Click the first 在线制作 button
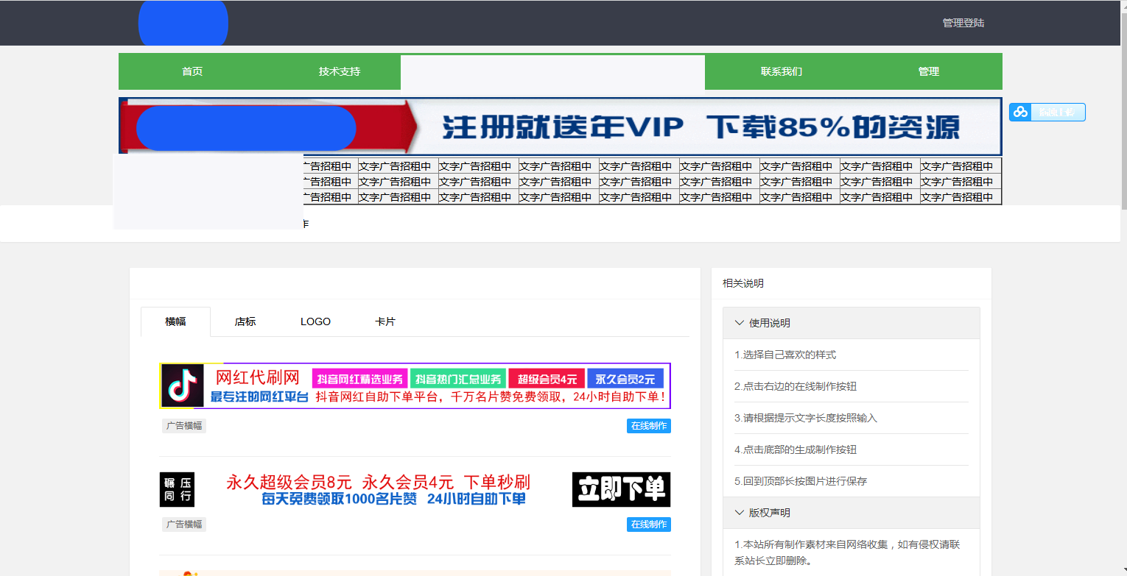Viewport: 1127px width, 576px height. pos(648,425)
